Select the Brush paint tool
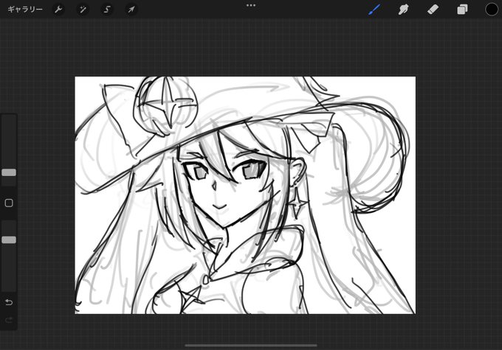Viewport: 502px width, 350px height. 374,10
